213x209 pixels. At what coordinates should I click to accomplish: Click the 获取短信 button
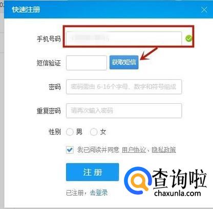(124, 62)
